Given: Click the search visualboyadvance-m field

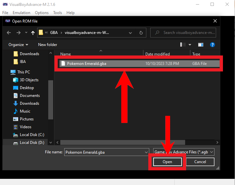Looking at the screenshot, I should (183, 33).
